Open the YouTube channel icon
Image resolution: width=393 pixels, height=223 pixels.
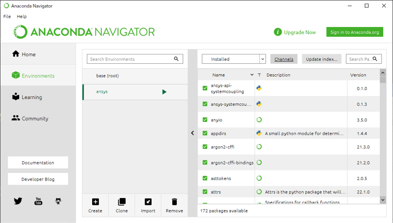(38, 201)
